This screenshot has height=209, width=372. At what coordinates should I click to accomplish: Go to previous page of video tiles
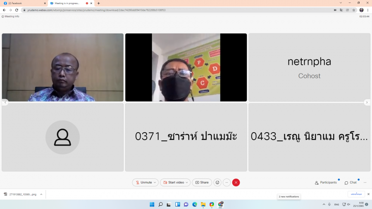tap(5, 102)
